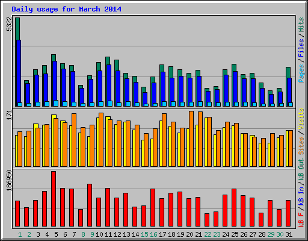Click day 24 on the date axis
This screenshot has height=241, width=308.
click(x=226, y=234)
